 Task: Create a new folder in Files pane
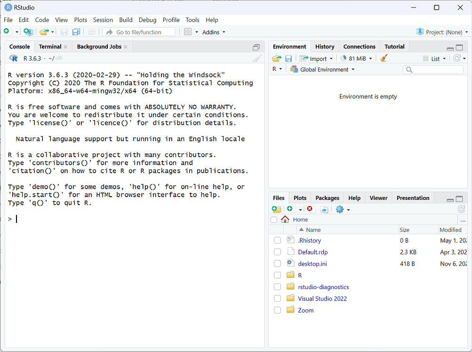tap(276, 209)
